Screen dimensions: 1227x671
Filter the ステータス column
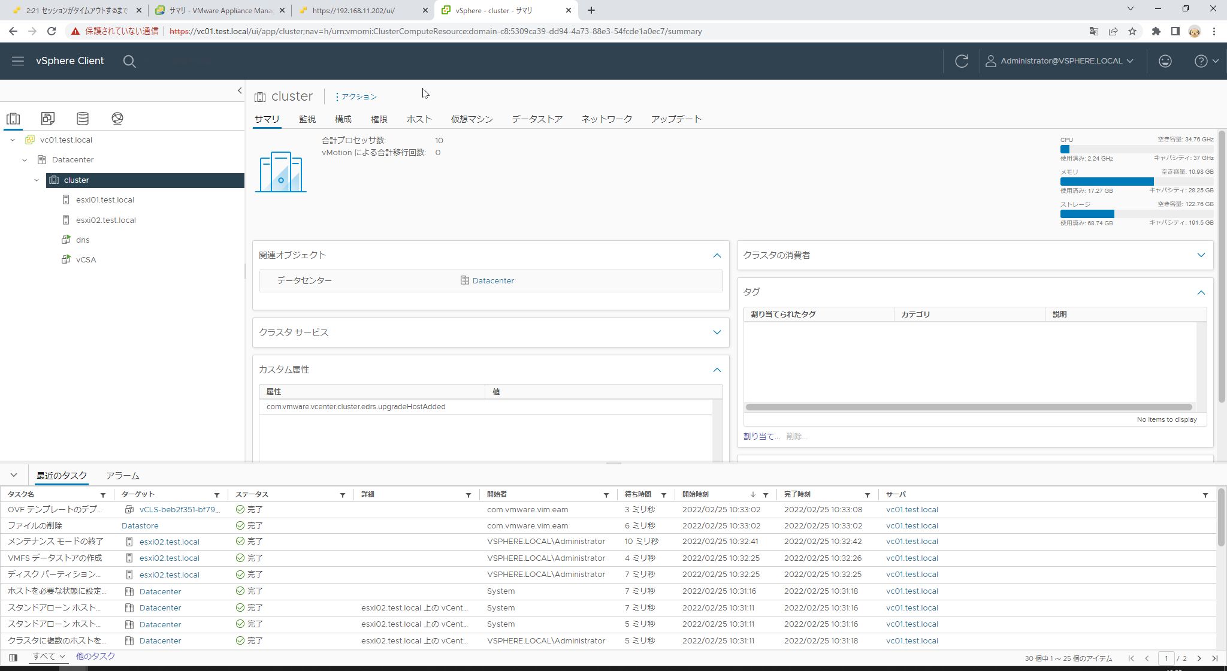343,495
